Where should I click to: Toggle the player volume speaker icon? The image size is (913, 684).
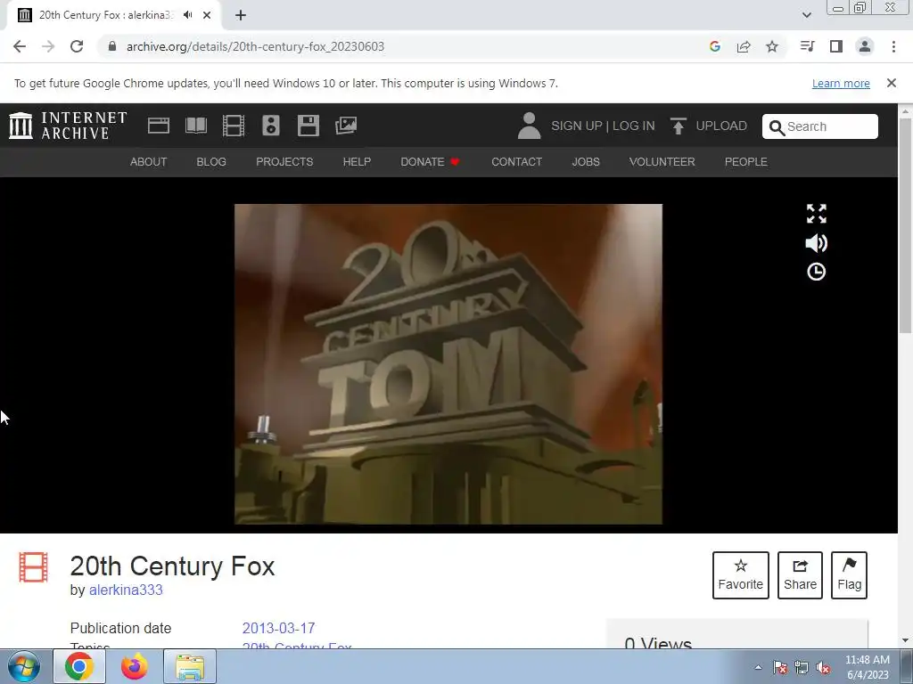(817, 243)
